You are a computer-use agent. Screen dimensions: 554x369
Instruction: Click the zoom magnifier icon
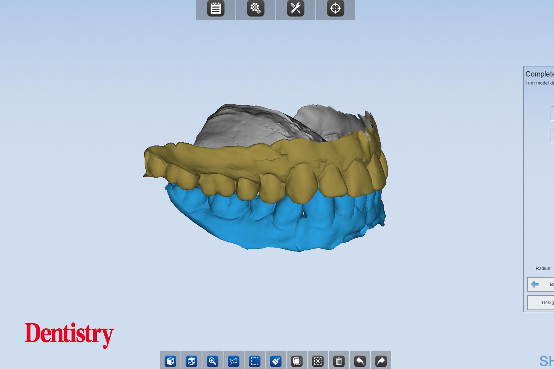tap(212, 361)
